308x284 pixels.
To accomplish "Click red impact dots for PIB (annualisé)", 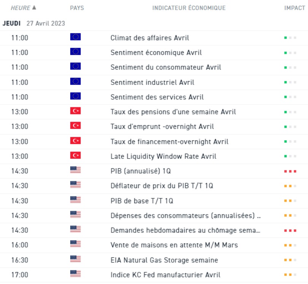I will click(290, 171).
